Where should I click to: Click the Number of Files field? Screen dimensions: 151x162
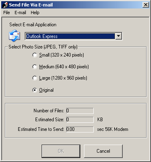point(80,111)
